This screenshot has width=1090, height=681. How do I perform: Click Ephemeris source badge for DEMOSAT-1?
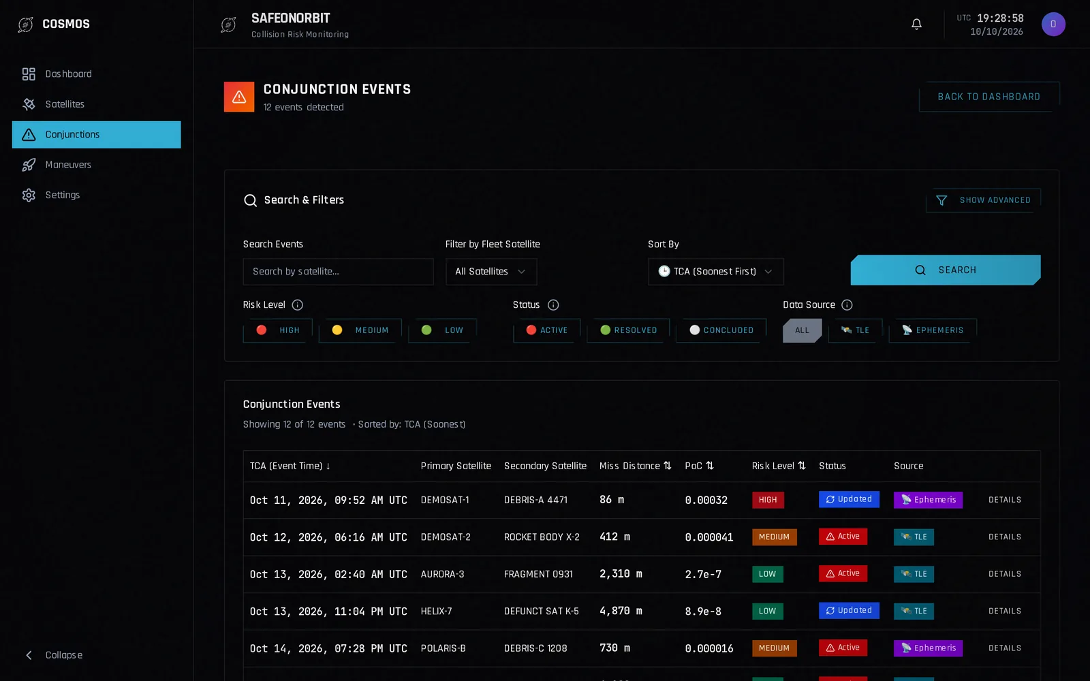(928, 500)
